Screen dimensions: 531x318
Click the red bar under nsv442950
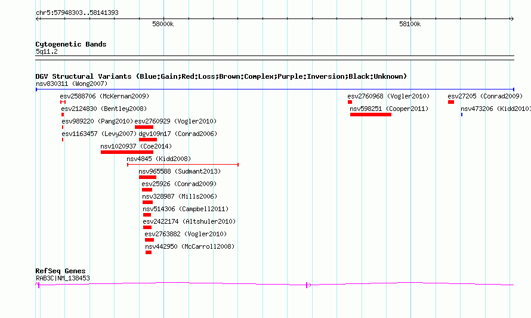coord(149,252)
